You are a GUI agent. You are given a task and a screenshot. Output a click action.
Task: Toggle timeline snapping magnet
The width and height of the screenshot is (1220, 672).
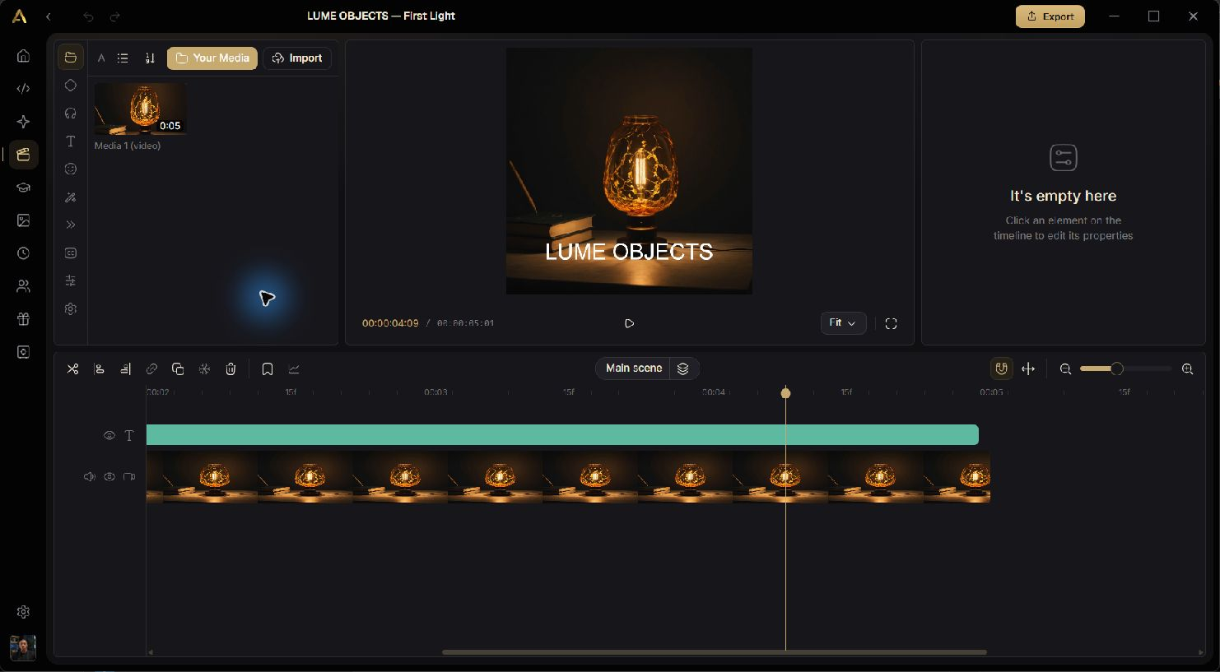point(1001,368)
